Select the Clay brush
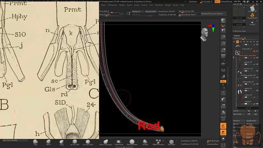Viewport: 263px width, 148px height. click(x=35, y=142)
